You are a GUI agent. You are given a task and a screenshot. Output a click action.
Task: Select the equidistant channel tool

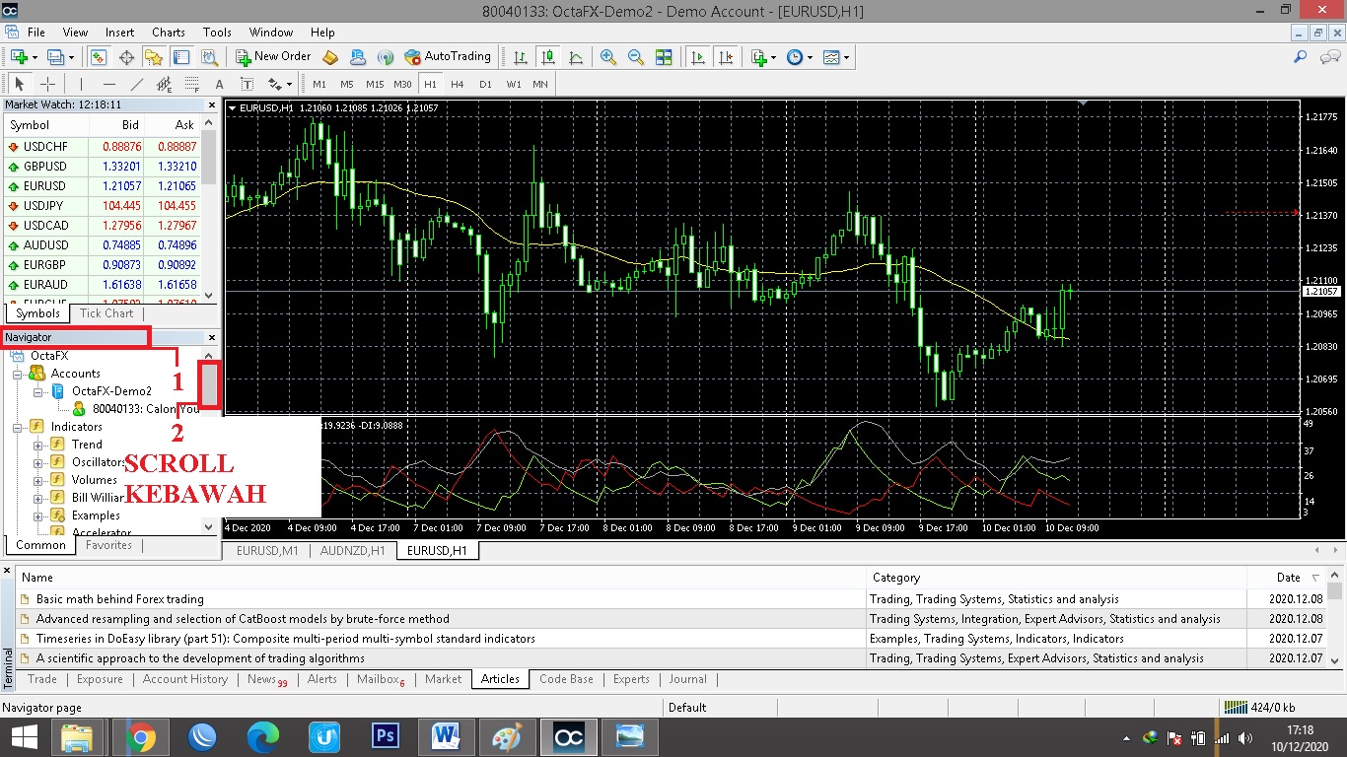click(164, 84)
